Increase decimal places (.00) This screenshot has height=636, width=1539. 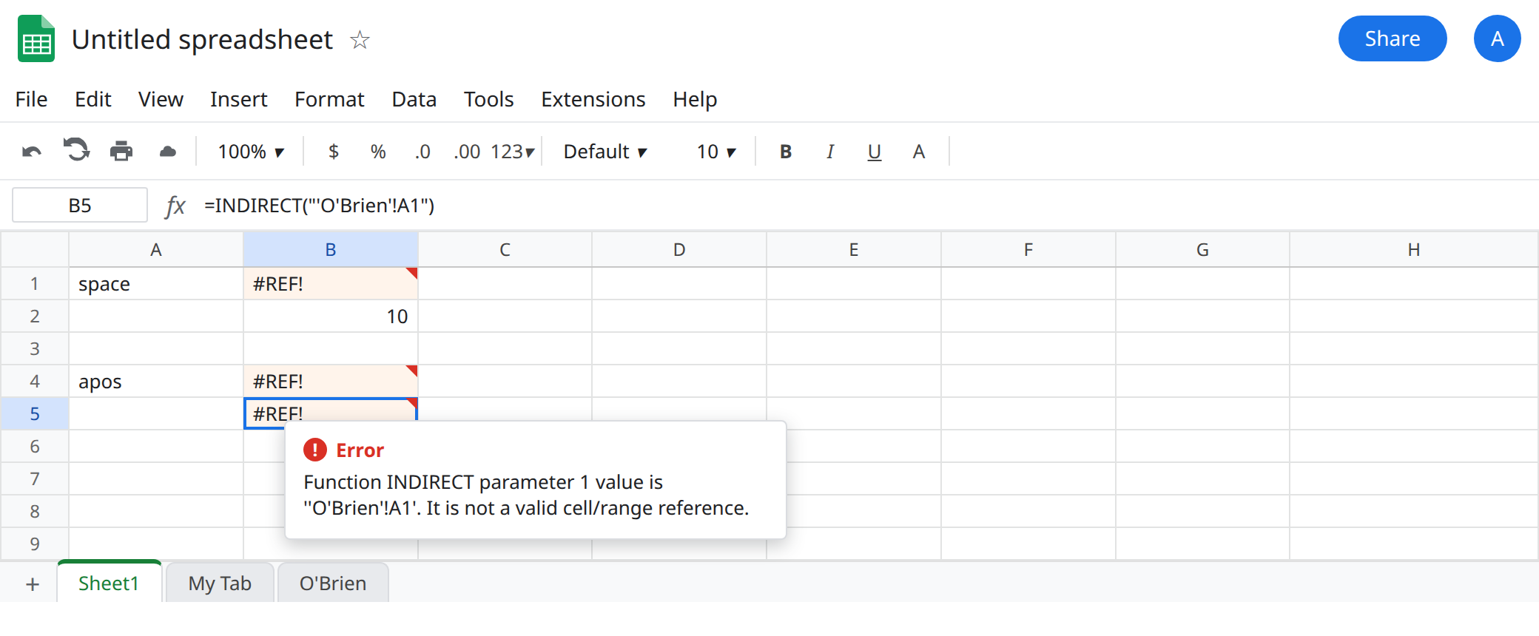coord(467,152)
